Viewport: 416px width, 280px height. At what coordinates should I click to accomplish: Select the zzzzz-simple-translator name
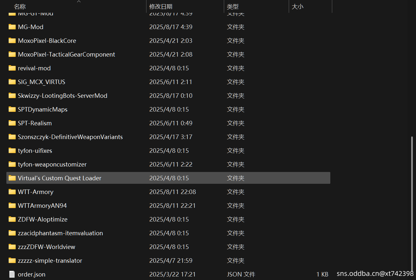tap(50, 261)
